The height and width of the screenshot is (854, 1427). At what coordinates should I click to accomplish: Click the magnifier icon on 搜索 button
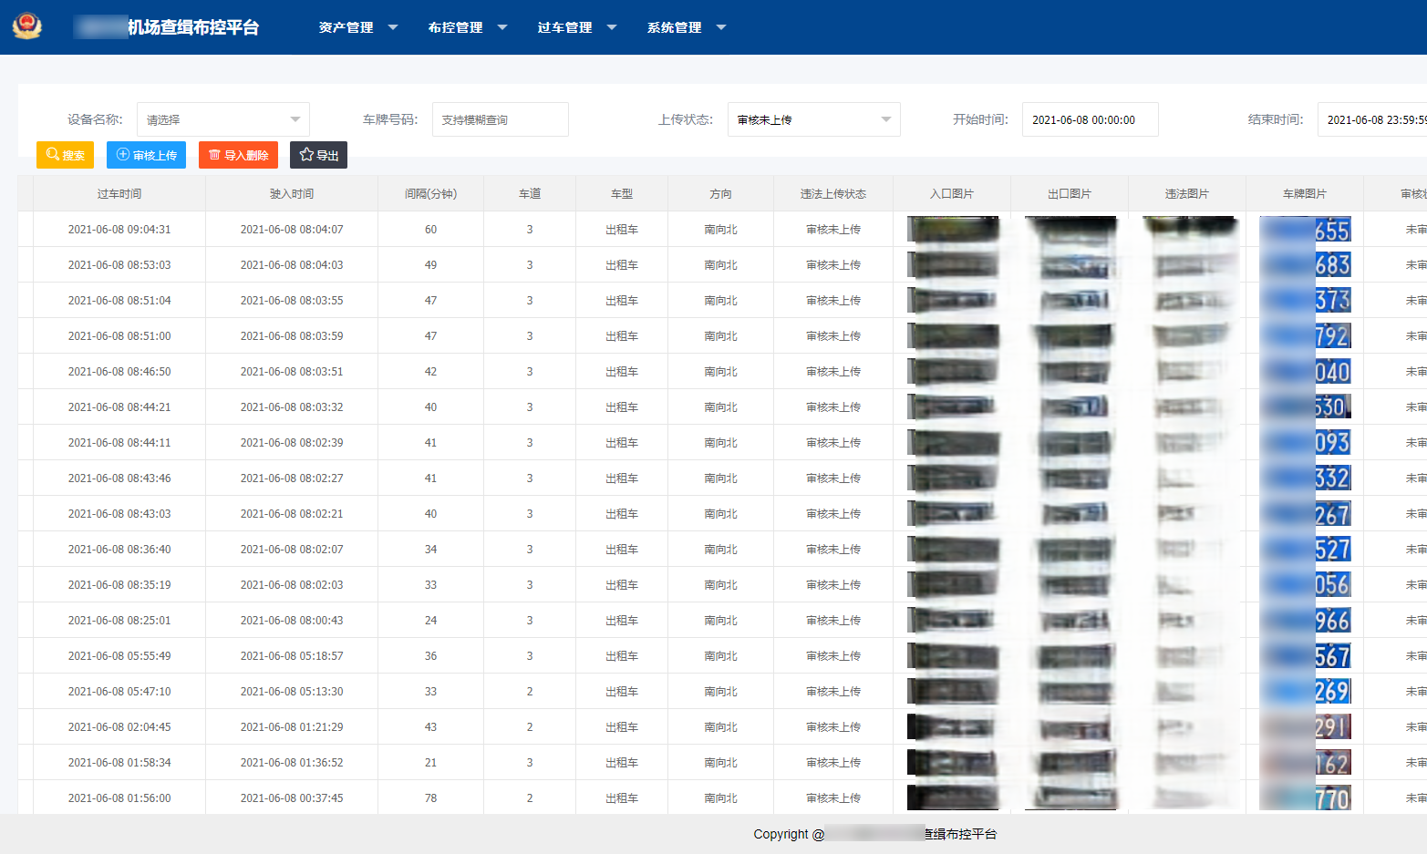(x=53, y=155)
